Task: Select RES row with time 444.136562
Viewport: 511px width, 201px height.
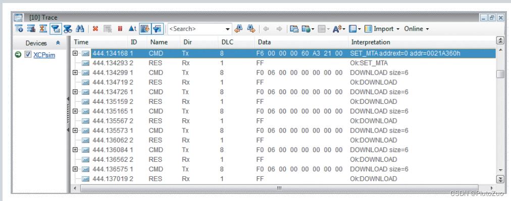Action: [284, 160]
